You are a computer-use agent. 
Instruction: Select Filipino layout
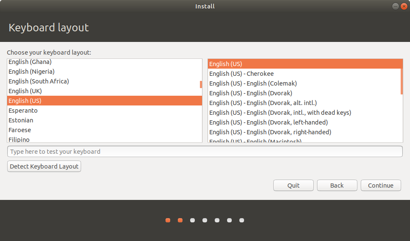pos(104,139)
